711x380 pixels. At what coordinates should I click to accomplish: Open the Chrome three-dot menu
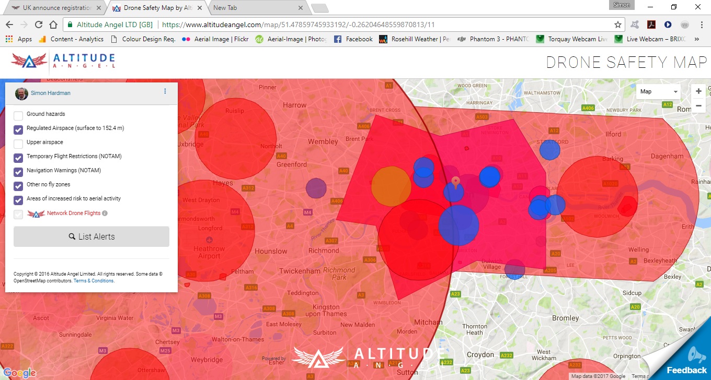701,25
